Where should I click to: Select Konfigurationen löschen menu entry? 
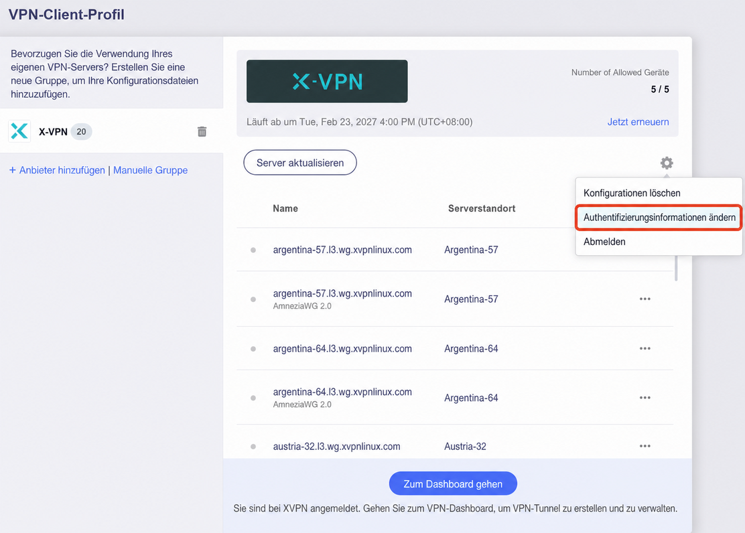pos(659,193)
